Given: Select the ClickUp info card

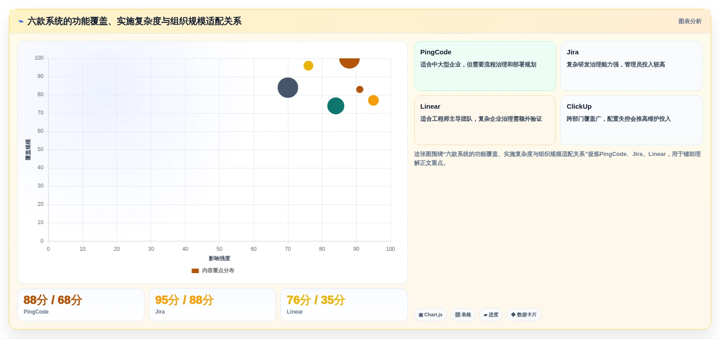Looking at the screenshot, I should (631, 120).
